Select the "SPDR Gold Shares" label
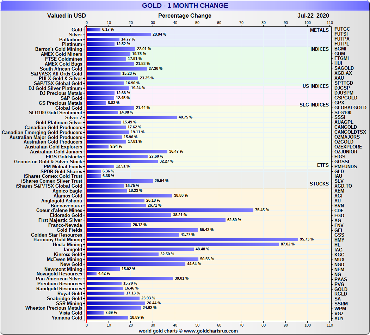 coord(61,172)
